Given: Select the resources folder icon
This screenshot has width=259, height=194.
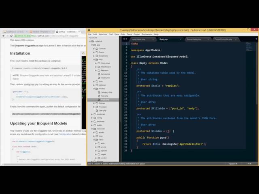Looking at the screenshot, I should pos(95,129).
